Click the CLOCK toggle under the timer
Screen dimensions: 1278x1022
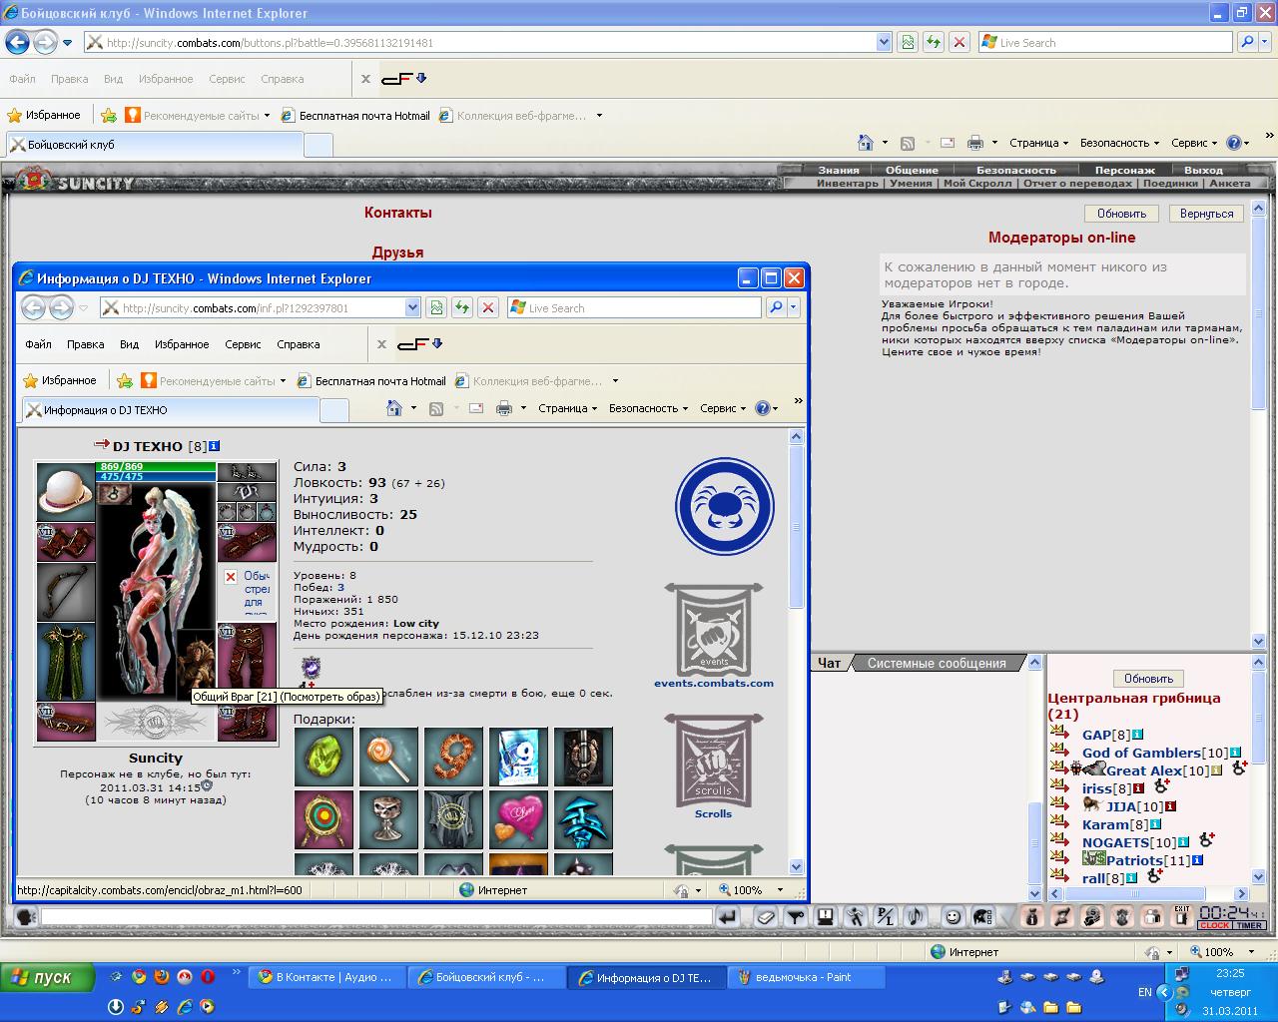(x=1213, y=925)
